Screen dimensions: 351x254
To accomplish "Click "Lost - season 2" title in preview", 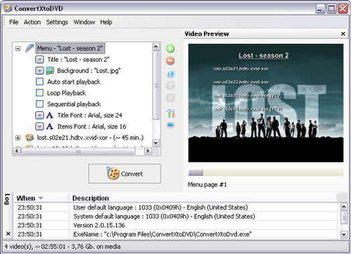I will click(263, 55).
